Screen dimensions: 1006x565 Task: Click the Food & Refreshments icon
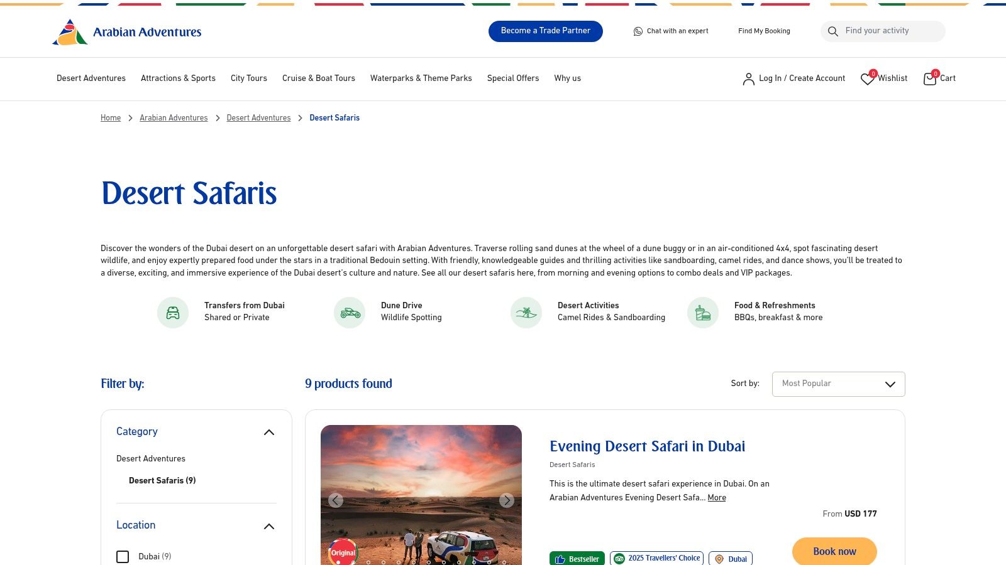point(702,312)
